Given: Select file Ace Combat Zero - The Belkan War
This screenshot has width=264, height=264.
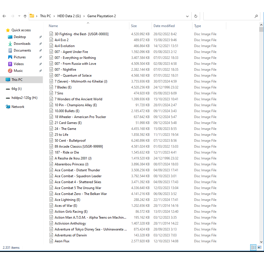Looking at the screenshot, I should (81, 194).
